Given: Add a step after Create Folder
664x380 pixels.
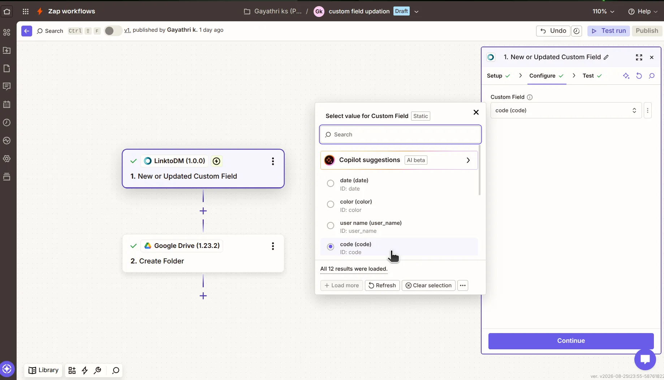Looking at the screenshot, I should click(x=203, y=296).
